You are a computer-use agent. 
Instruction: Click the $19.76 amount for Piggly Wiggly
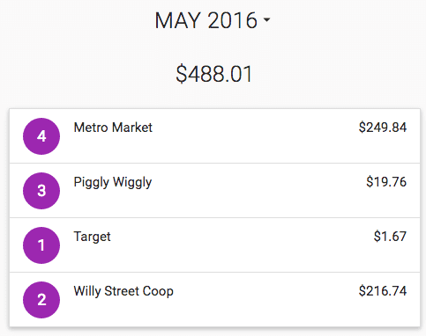coord(386,182)
